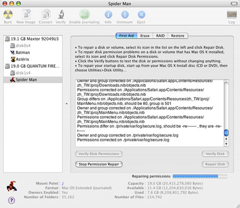Click the Number of Folders value 55,162
The height and width of the screenshot is (208, 240).
[68, 197]
